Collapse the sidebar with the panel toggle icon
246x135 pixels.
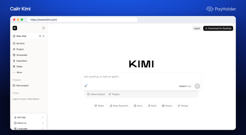tap(44, 28)
